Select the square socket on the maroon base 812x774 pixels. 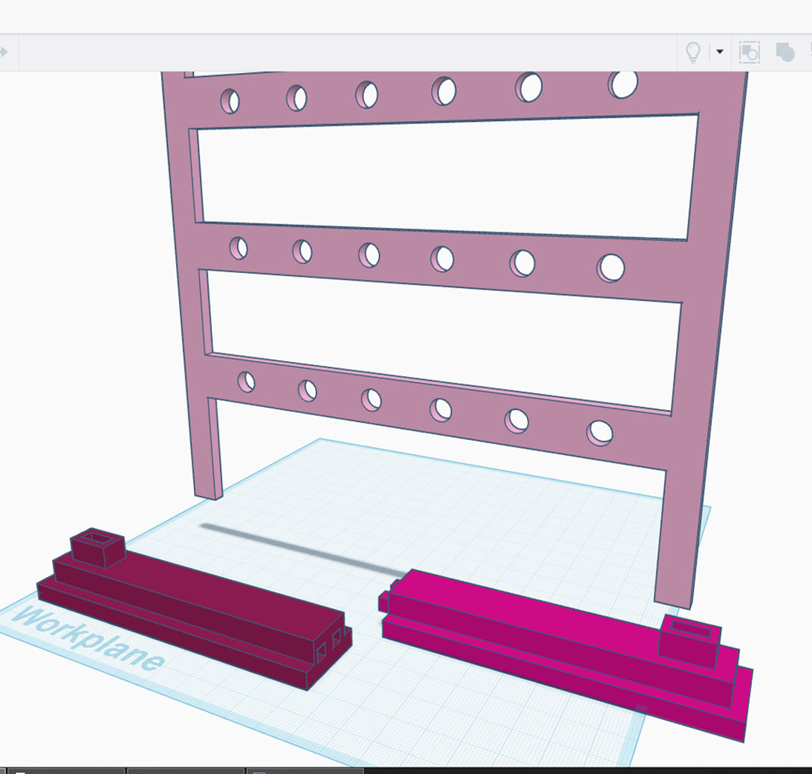coord(97,546)
